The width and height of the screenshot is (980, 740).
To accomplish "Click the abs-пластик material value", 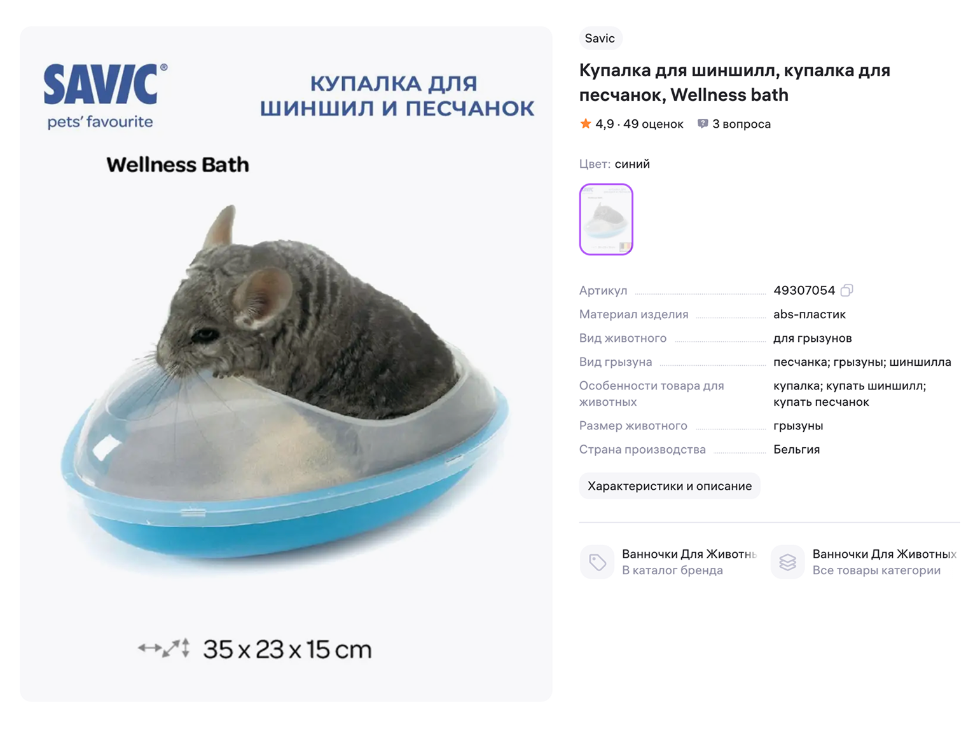I will pos(809,314).
